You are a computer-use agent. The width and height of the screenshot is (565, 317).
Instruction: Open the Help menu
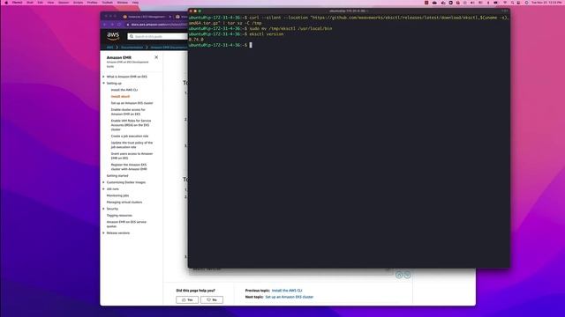tap(135, 3)
